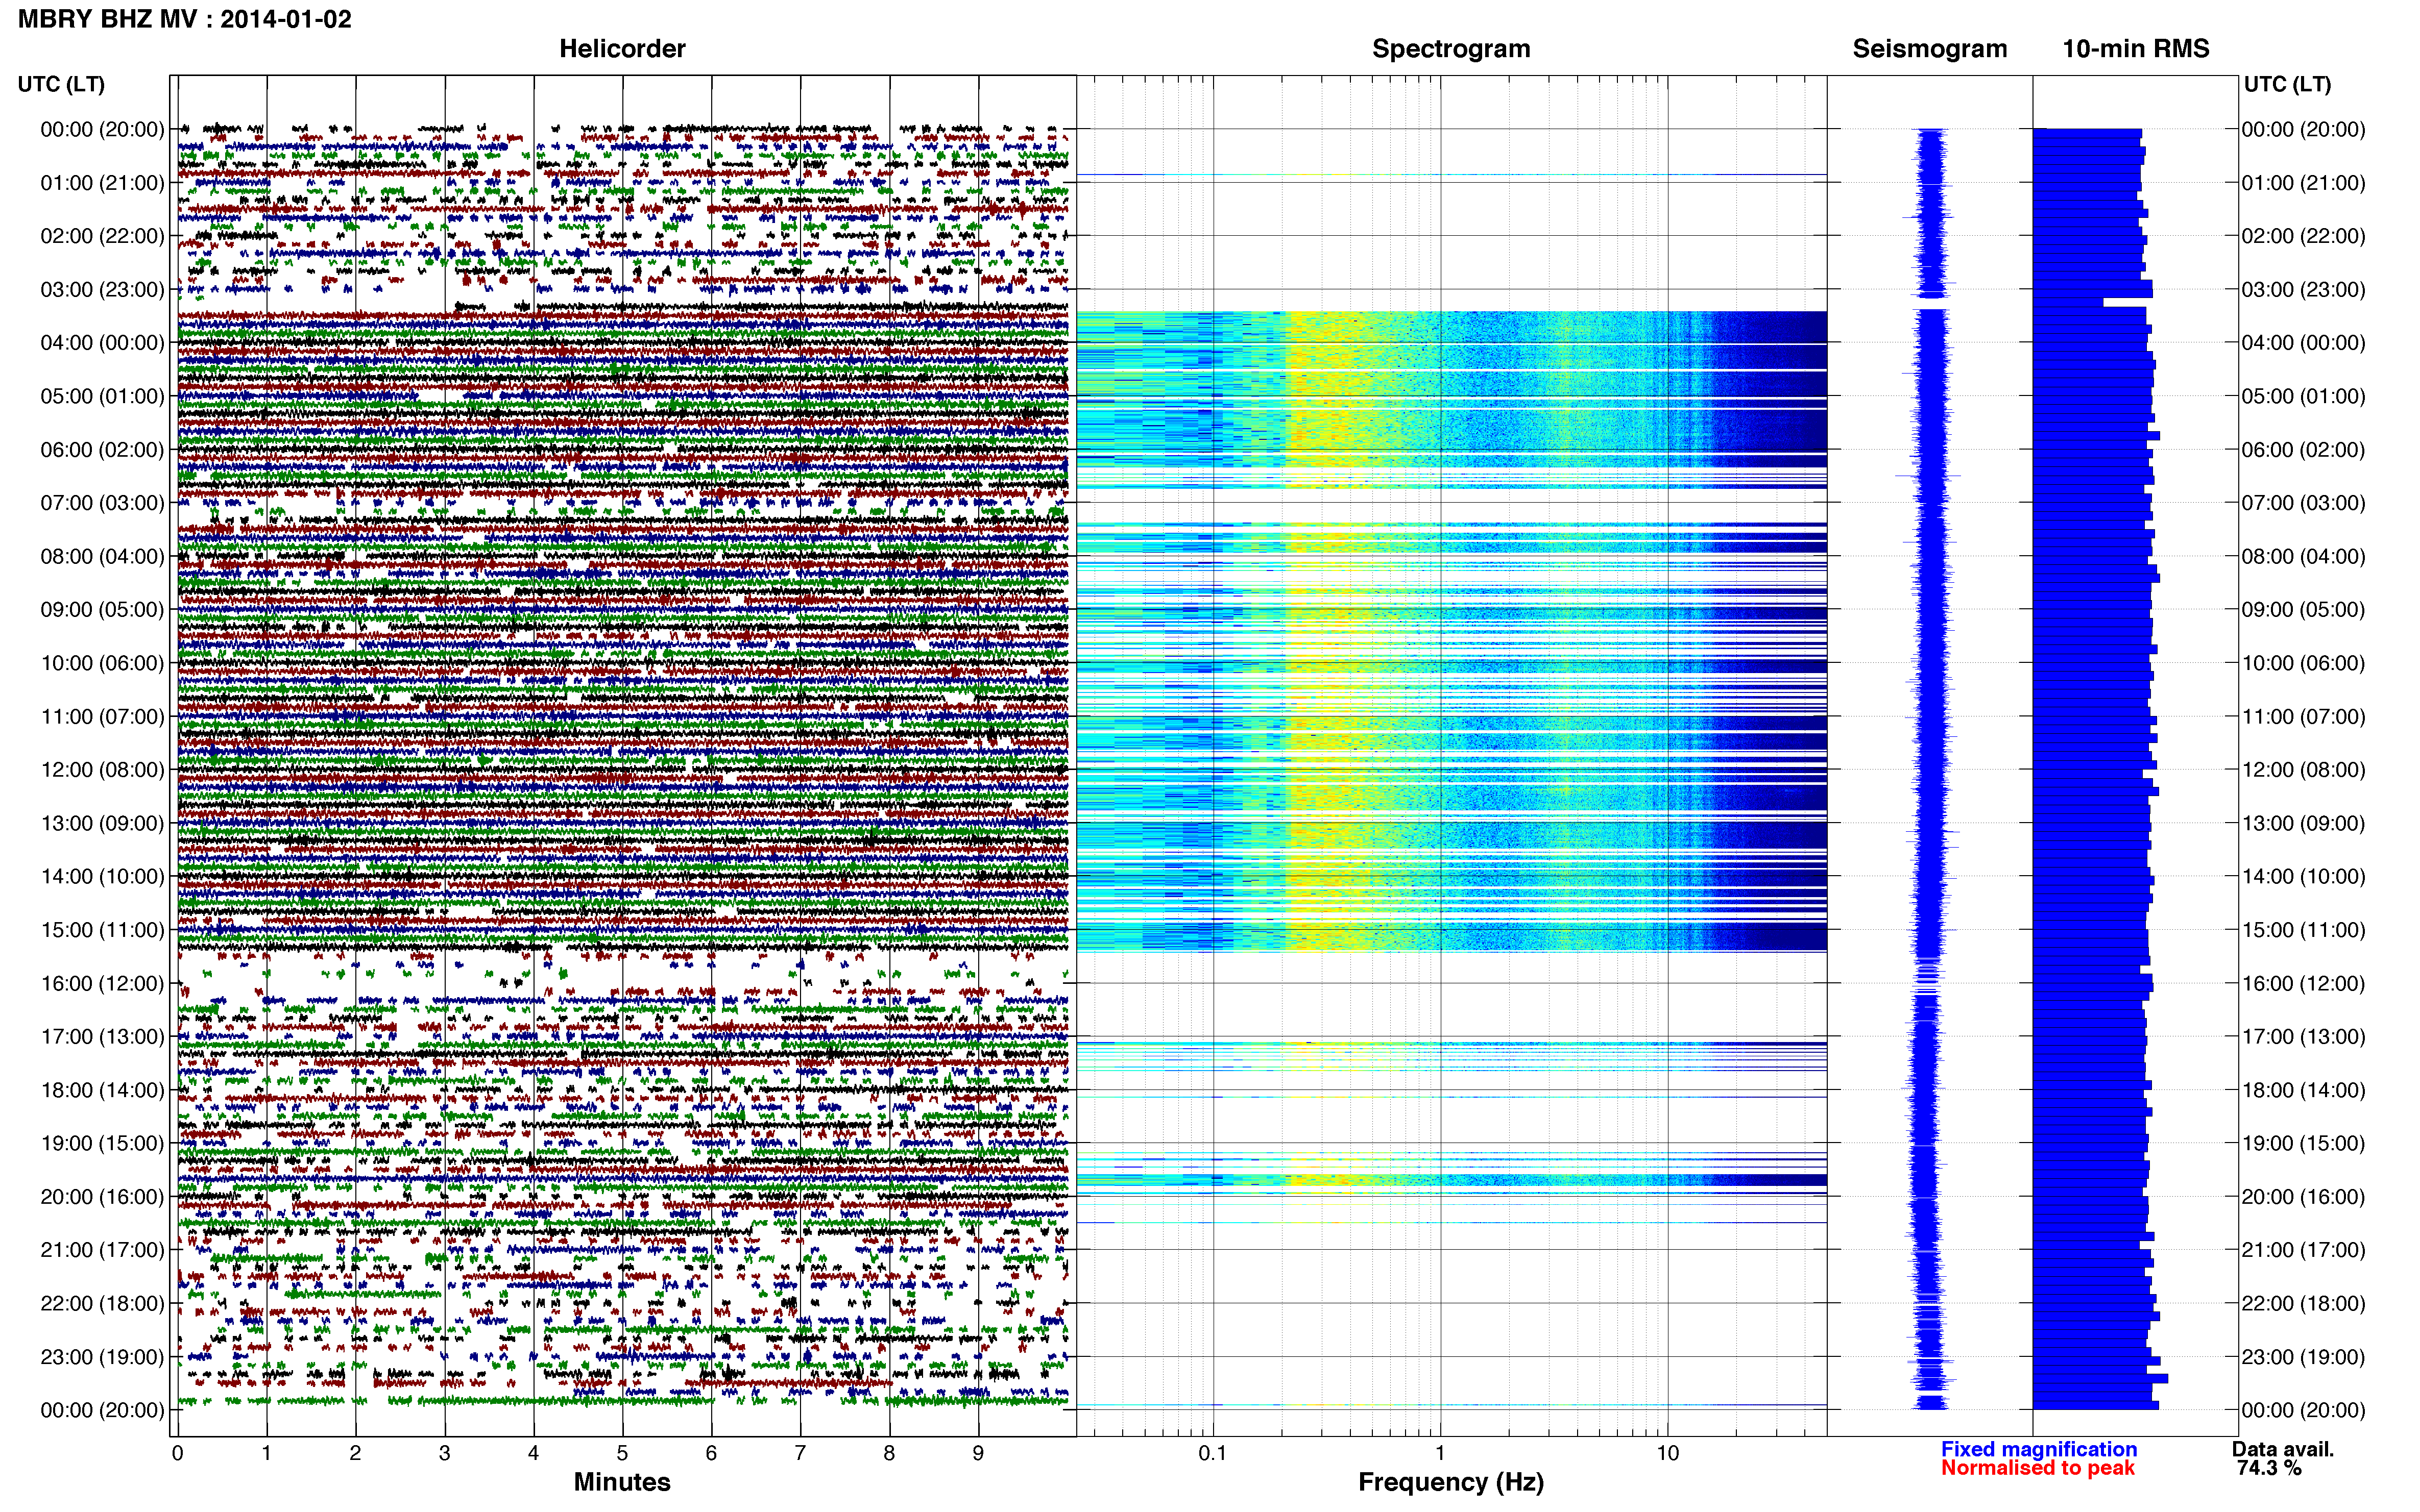Click the right-axis '16:00 (12:00)' time label

pyautogui.click(x=2303, y=983)
